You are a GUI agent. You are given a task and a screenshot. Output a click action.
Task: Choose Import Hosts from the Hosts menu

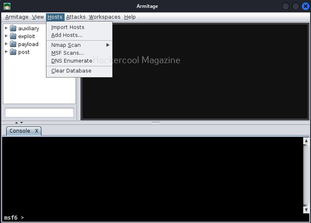(79, 27)
